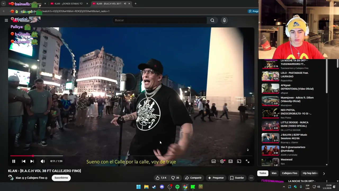Show hidden system tray icons
The height and width of the screenshot is (191, 339).
pos(284,187)
